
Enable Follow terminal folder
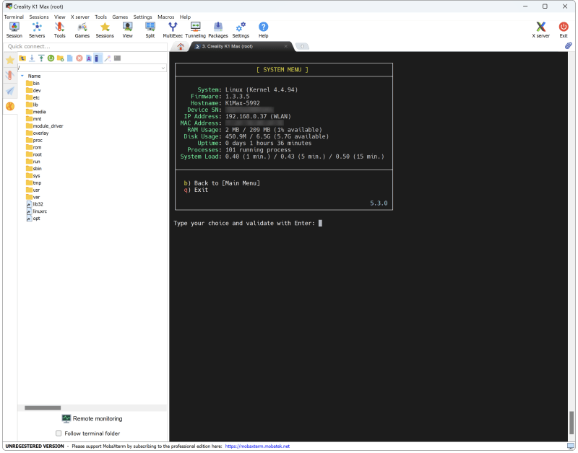tap(59, 433)
